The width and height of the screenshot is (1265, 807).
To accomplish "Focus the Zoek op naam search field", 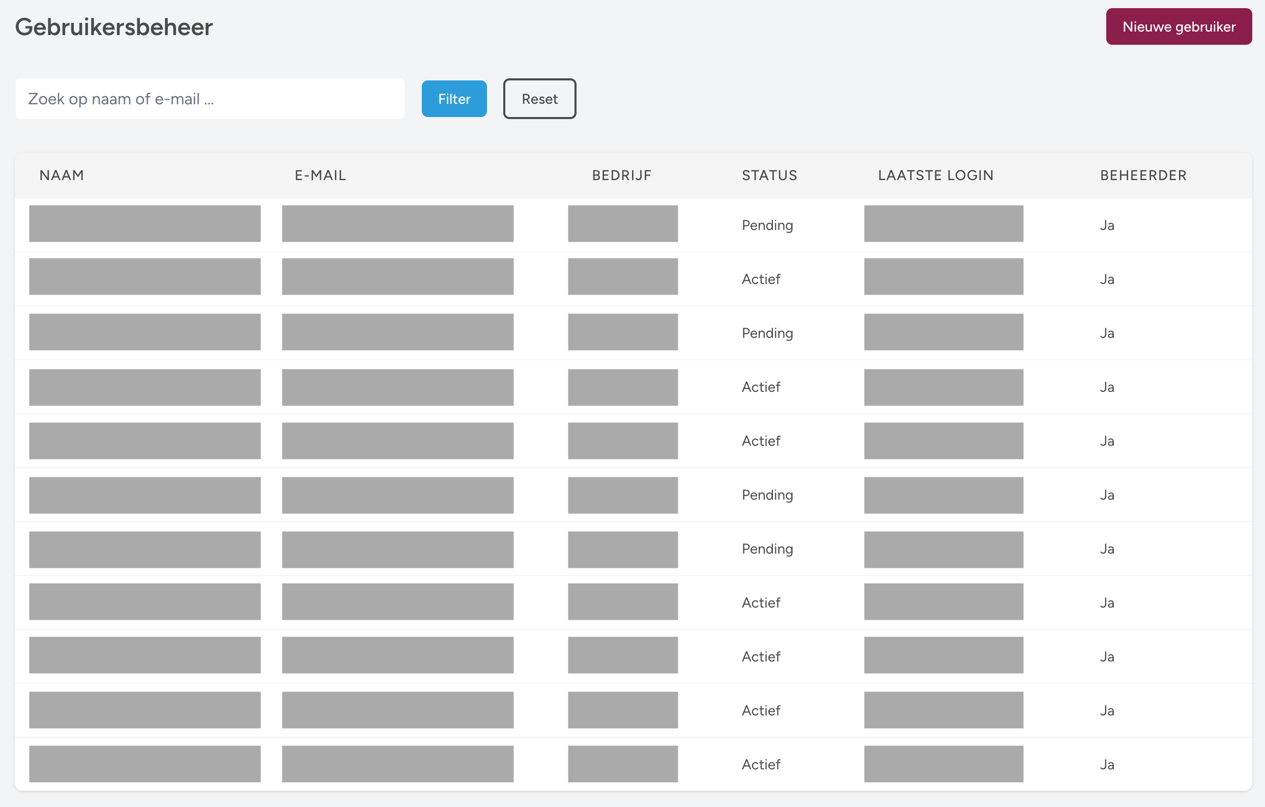I will pyautogui.click(x=210, y=99).
